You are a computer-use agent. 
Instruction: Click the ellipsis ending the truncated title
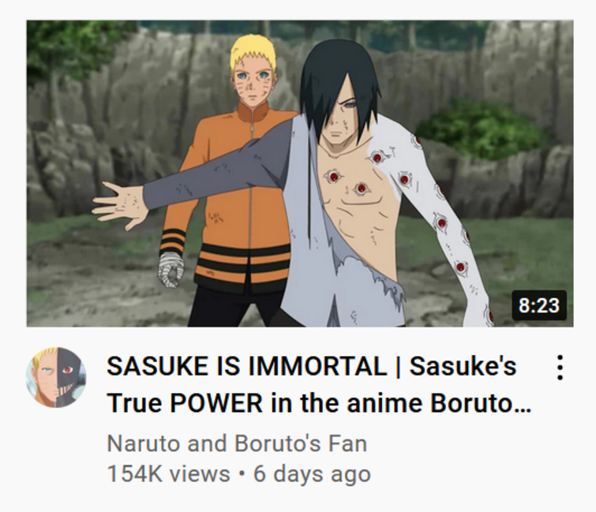click(524, 411)
